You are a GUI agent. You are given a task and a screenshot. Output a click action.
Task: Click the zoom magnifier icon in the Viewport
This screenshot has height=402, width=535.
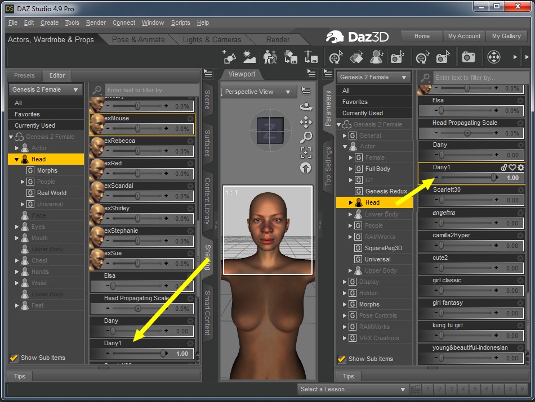(306, 137)
